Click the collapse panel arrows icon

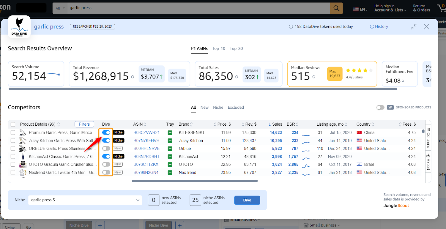[x=414, y=27]
